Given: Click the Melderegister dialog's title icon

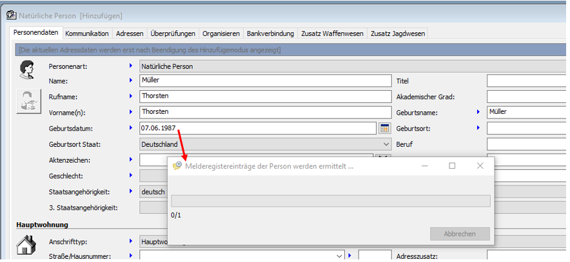Looking at the screenshot, I should [177, 165].
